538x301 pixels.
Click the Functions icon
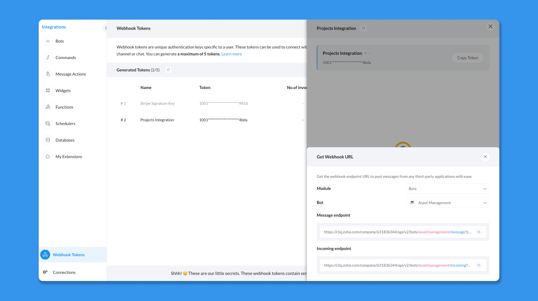(x=48, y=107)
